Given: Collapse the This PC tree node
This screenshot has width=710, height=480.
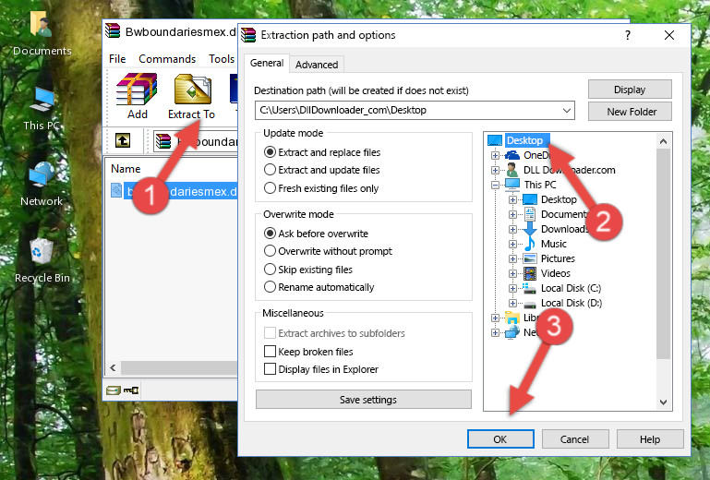Looking at the screenshot, I should pos(496,185).
